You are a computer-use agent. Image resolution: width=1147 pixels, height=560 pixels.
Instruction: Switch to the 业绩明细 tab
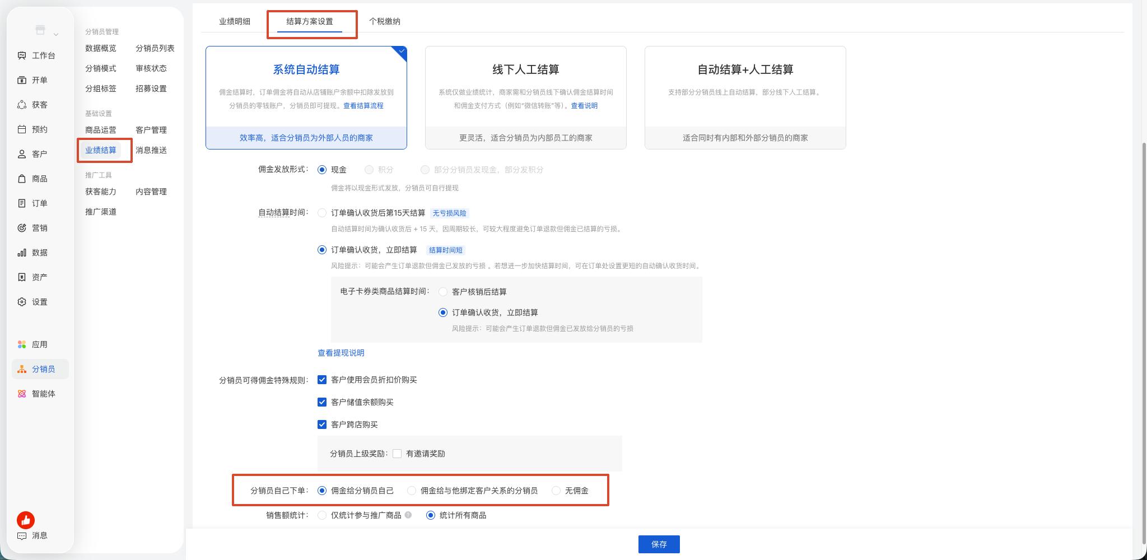click(235, 21)
